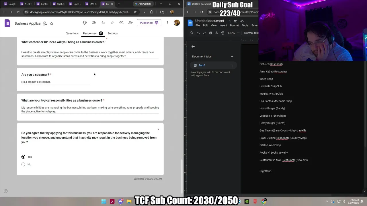The width and height of the screenshot is (367, 206).
Task: Open Normal text style dropdown
Action: pos(251,33)
